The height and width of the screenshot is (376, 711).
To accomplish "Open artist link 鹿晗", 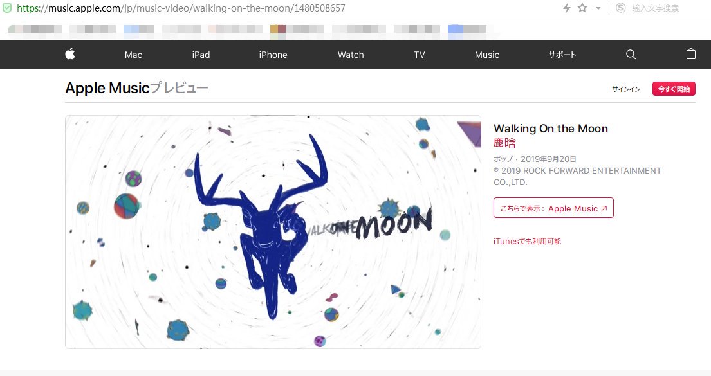I will [x=504, y=143].
